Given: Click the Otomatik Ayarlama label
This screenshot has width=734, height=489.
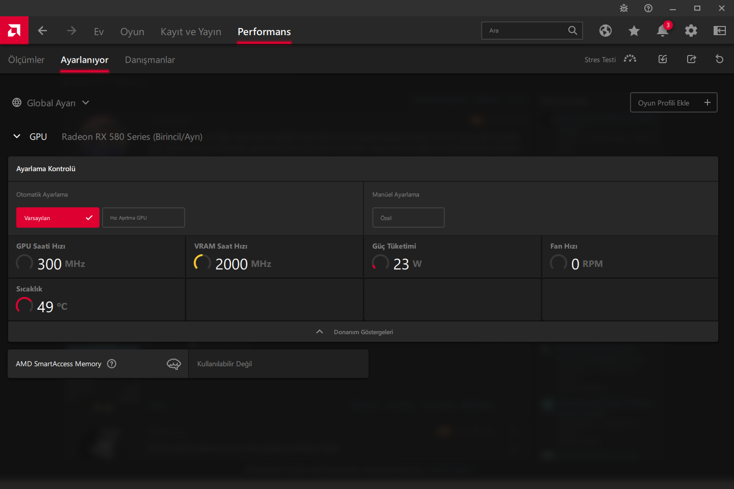Looking at the screenshot, I should click(42, 195).
